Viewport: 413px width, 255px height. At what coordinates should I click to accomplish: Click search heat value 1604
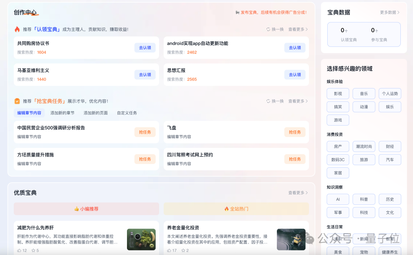(42, 52)
